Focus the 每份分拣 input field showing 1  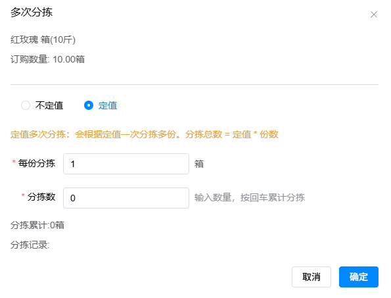pyautogui.click(x=126, y=164)
